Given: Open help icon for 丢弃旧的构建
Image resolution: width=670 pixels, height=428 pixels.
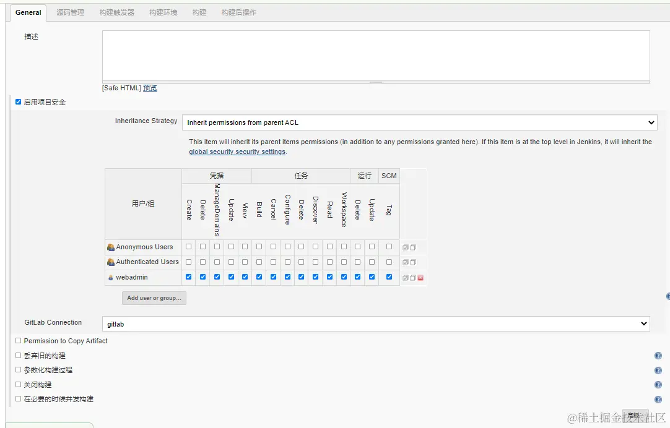Looking at the screenshot, I should coord(658,356).
